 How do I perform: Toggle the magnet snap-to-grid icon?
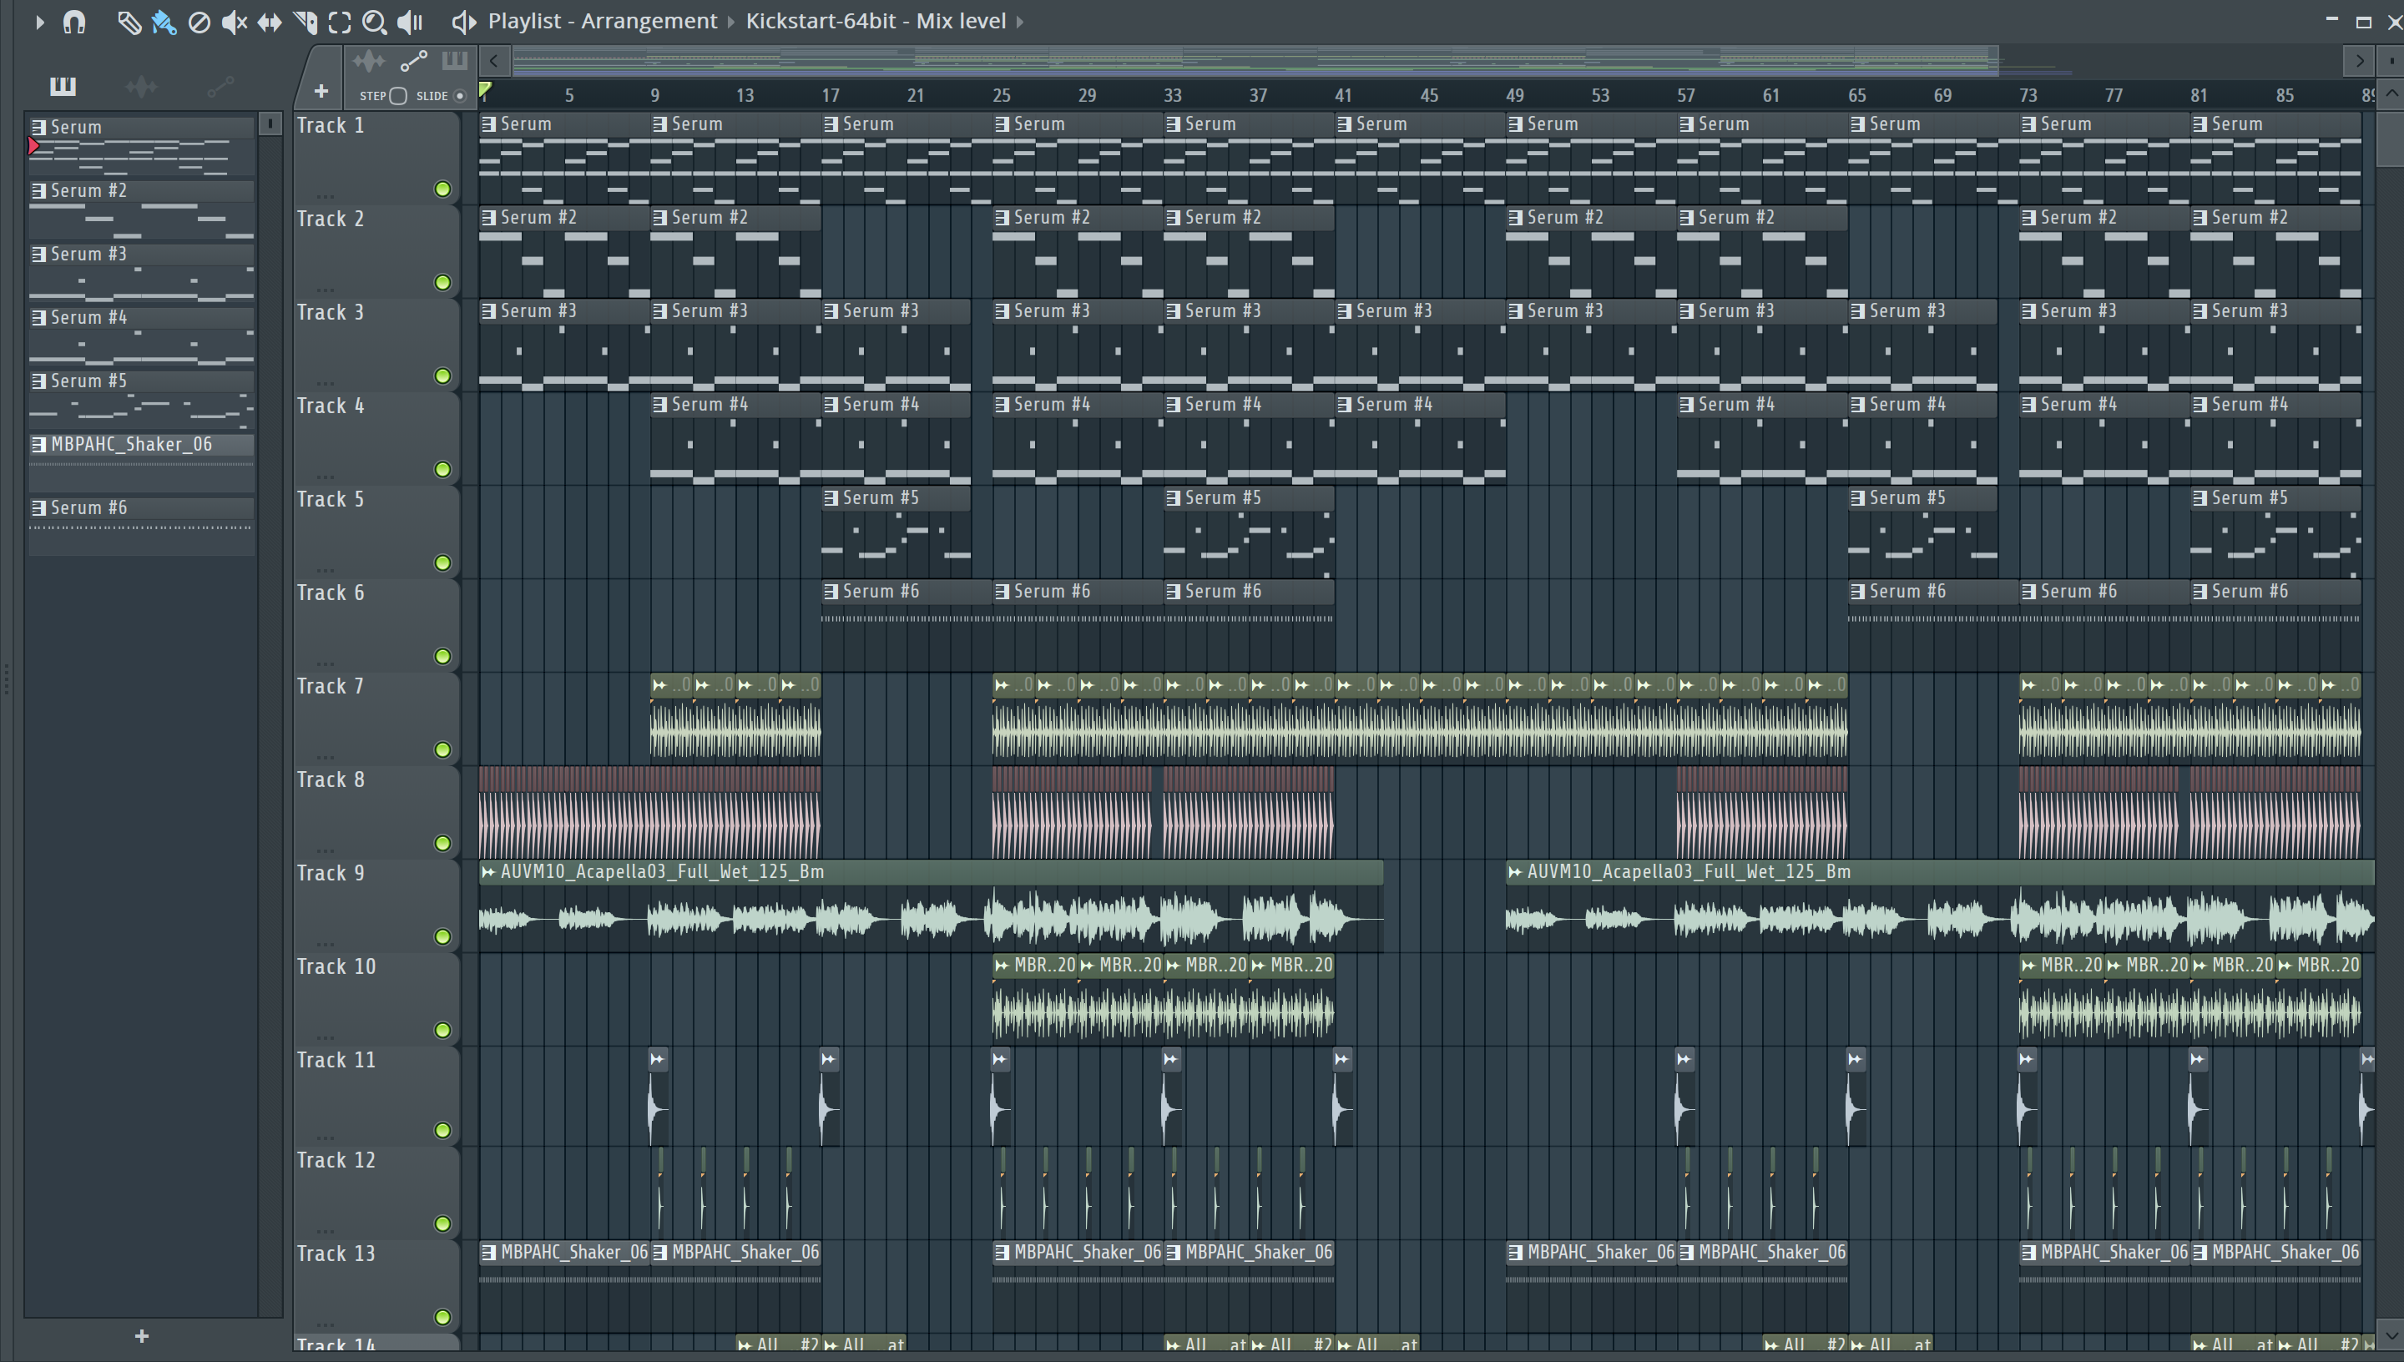pyautogui.click(x=74, y=22)
